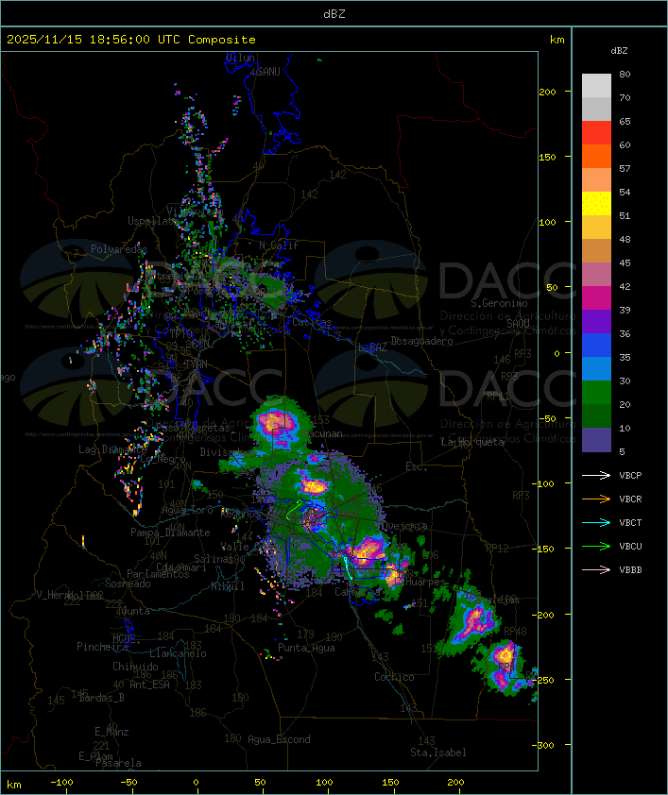The width and height of the screenshot is (668, 795).
Task: Click the 2025/11/15 18:56:00 UTC Composite timestamp
Action: click(131, 40)
